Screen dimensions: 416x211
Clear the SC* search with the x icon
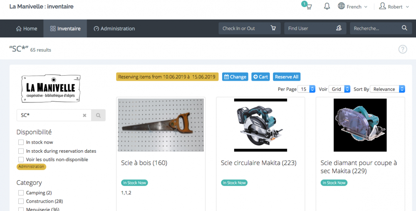[84, 115]
